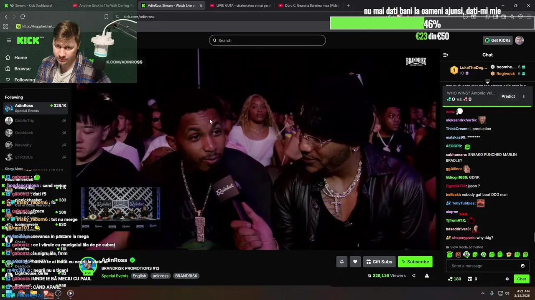Open the taskbar volume icon

pyautogui.click(x=507, y=293)
